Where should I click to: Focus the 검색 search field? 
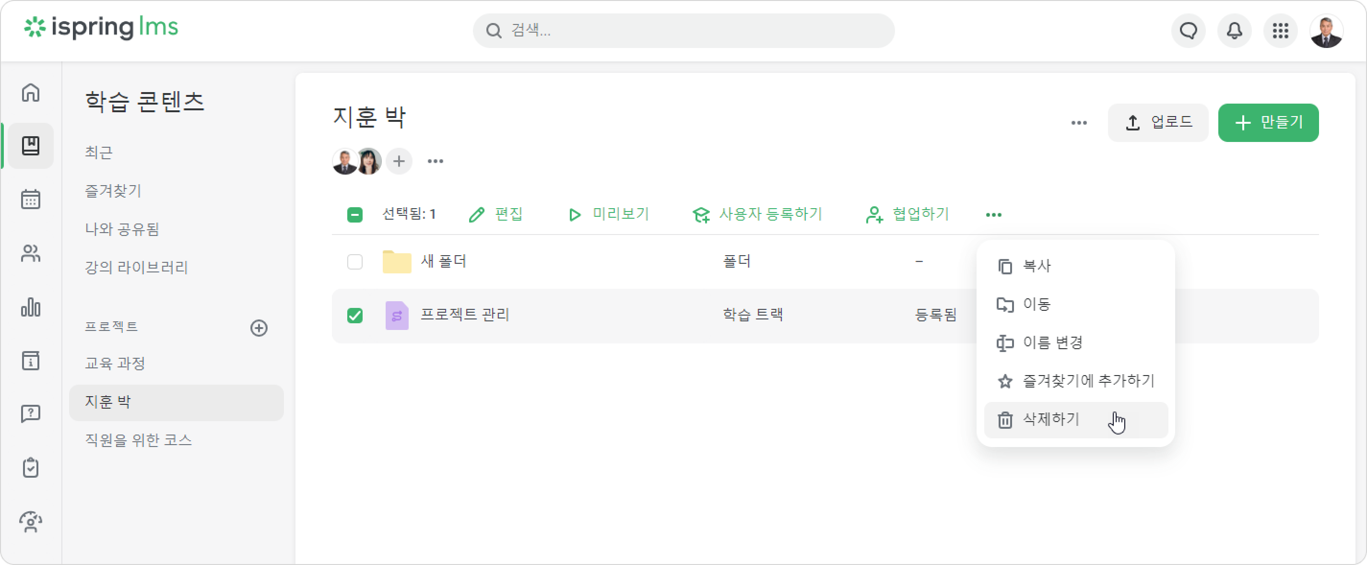(683, 31)
